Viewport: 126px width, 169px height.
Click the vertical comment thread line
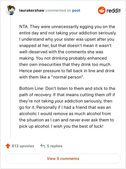click(11, 77)
